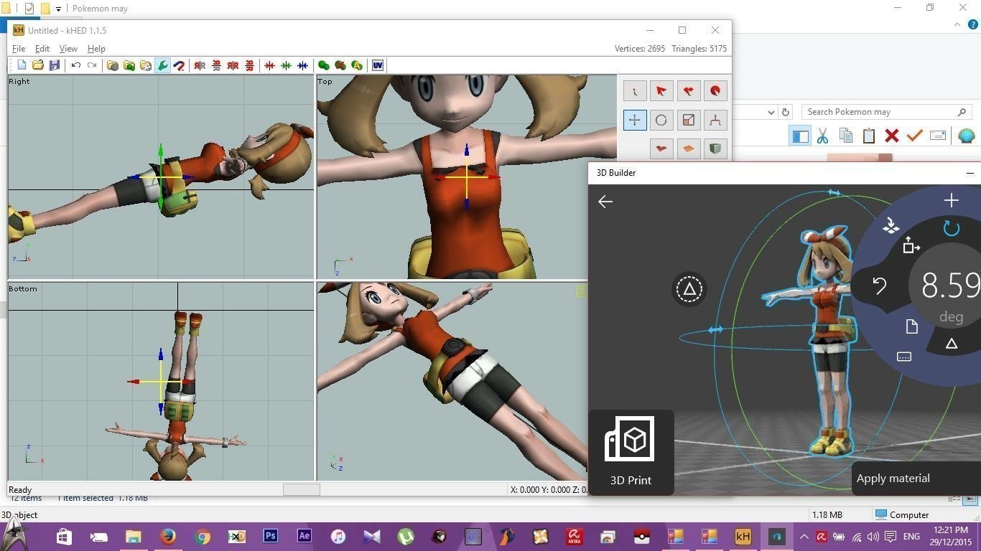Click the dashed circle triangle button in 3D Builder
The width and height of the screenshot is (981, 551).
click(x=689, y=289)
